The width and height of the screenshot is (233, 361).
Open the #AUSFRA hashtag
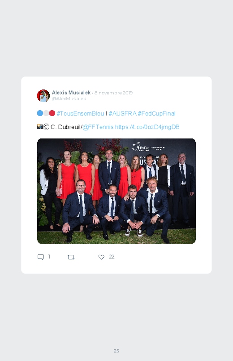coord(123,113)
